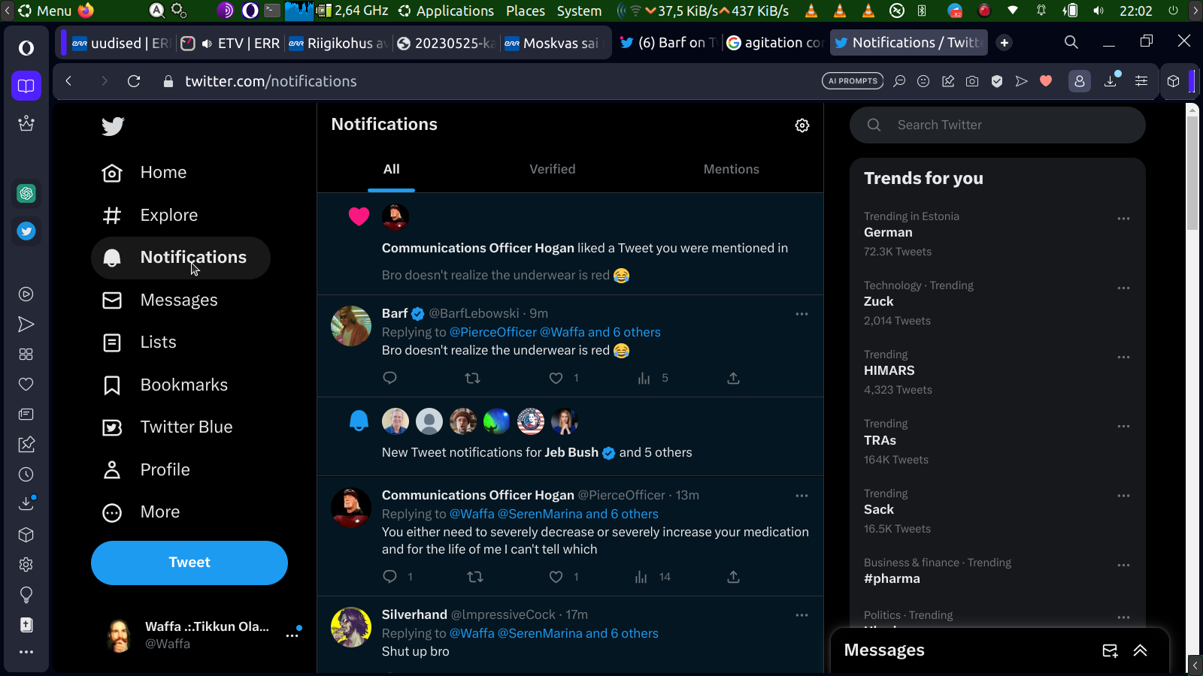This screenshot has width=1203, height=676.
Task: Compose new message in Messages drawer
Action: [1110, 650]
